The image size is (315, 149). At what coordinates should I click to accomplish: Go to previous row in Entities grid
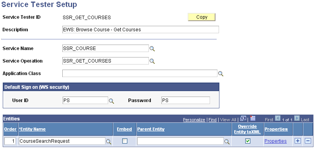277,118
